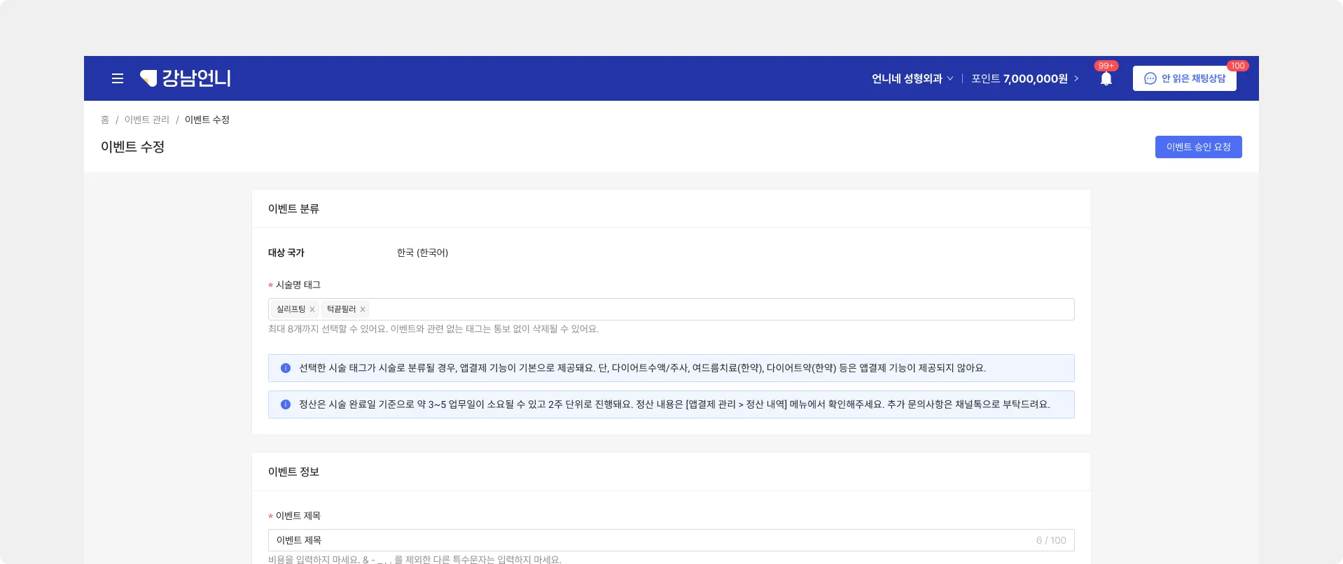
Task: Click 이벤트 수정 breadcrumb text
Action: click(207, 120)
